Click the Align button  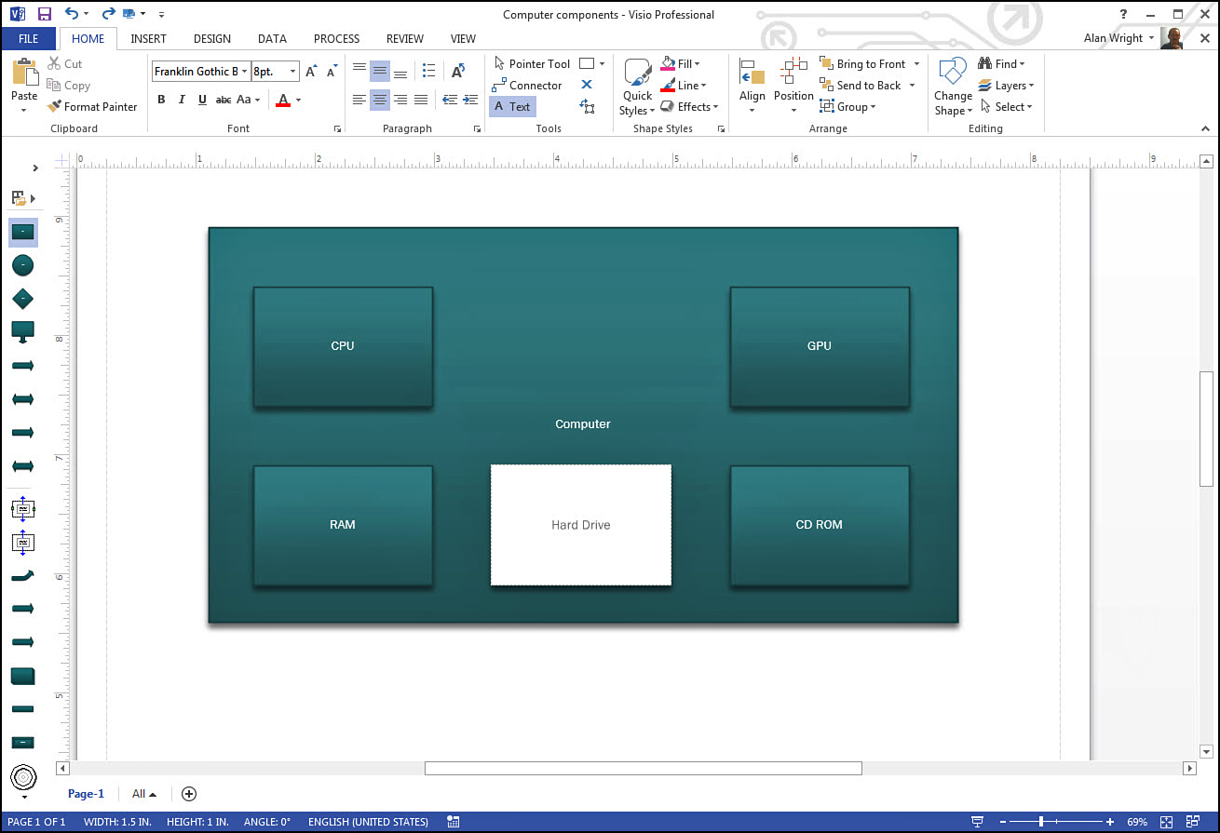click(x=752, y=86)
